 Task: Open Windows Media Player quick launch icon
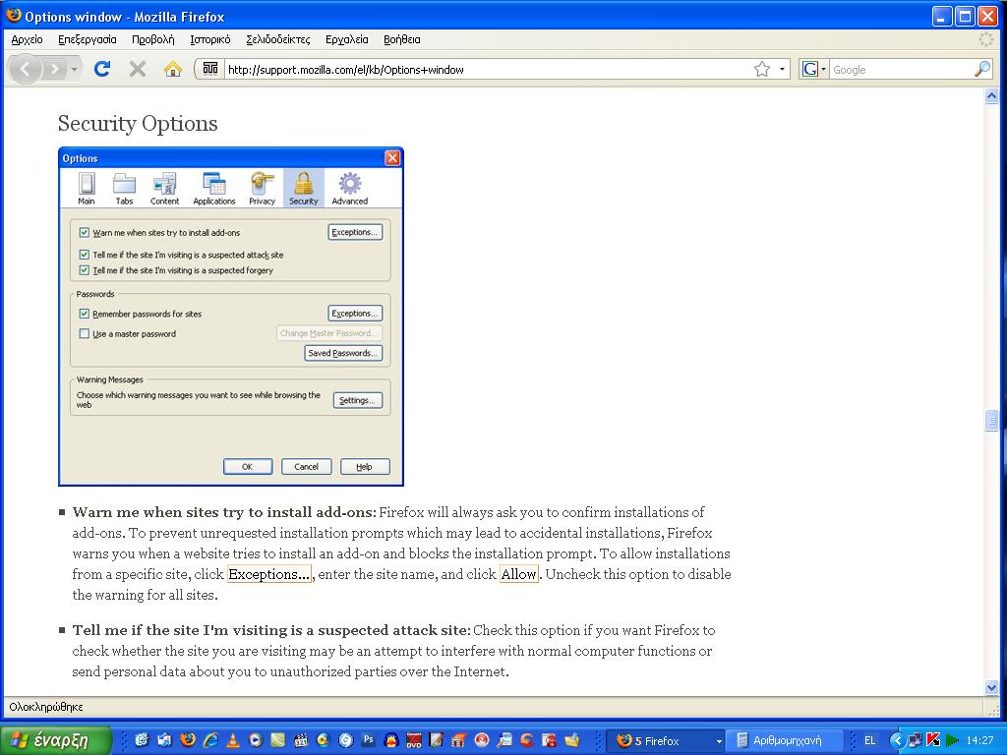point(256,740)
